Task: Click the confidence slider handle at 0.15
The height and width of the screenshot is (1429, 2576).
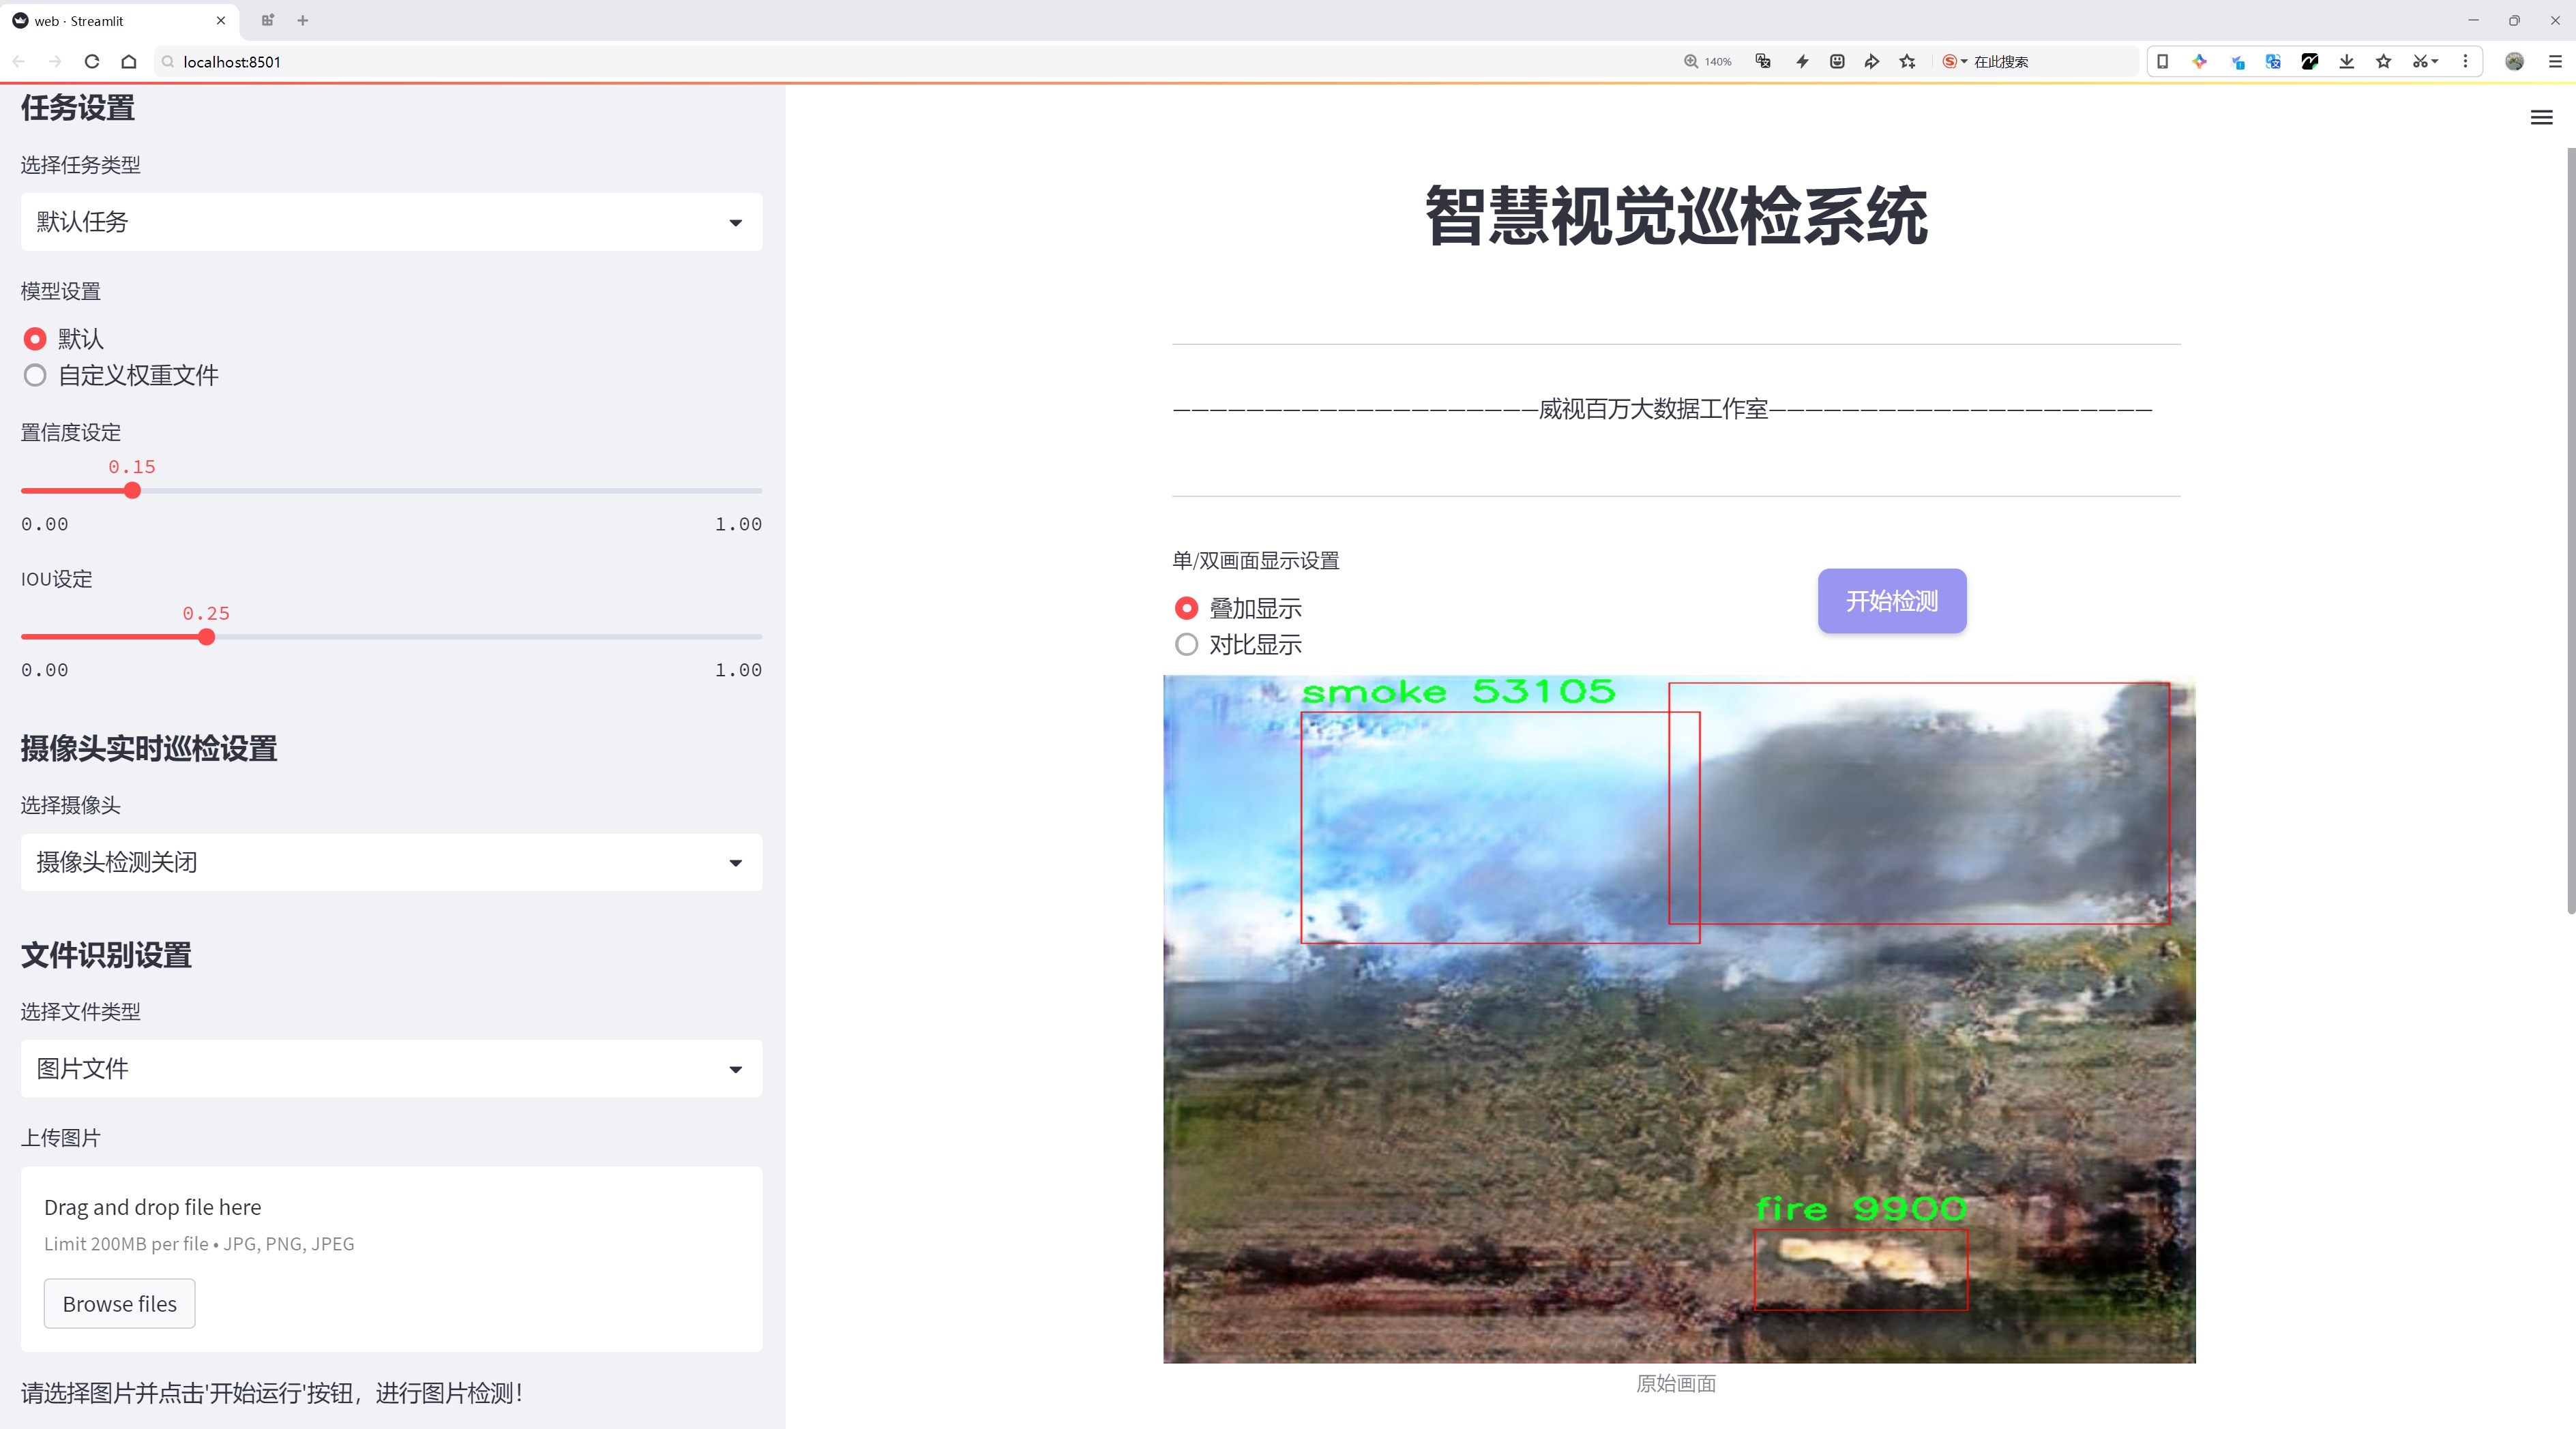Action: pos(132,491)
